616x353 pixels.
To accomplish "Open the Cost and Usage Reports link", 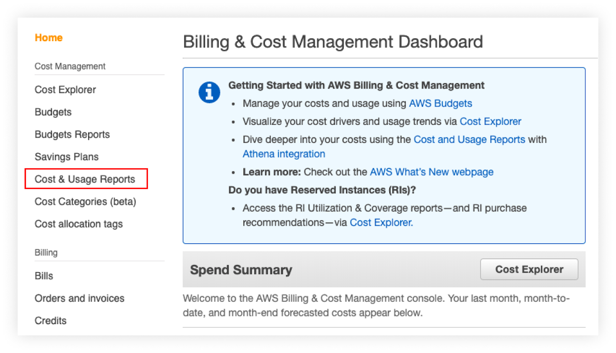I will (x=469, y=139).
